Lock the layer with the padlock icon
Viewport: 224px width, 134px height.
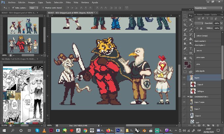[x=201, y=28]
